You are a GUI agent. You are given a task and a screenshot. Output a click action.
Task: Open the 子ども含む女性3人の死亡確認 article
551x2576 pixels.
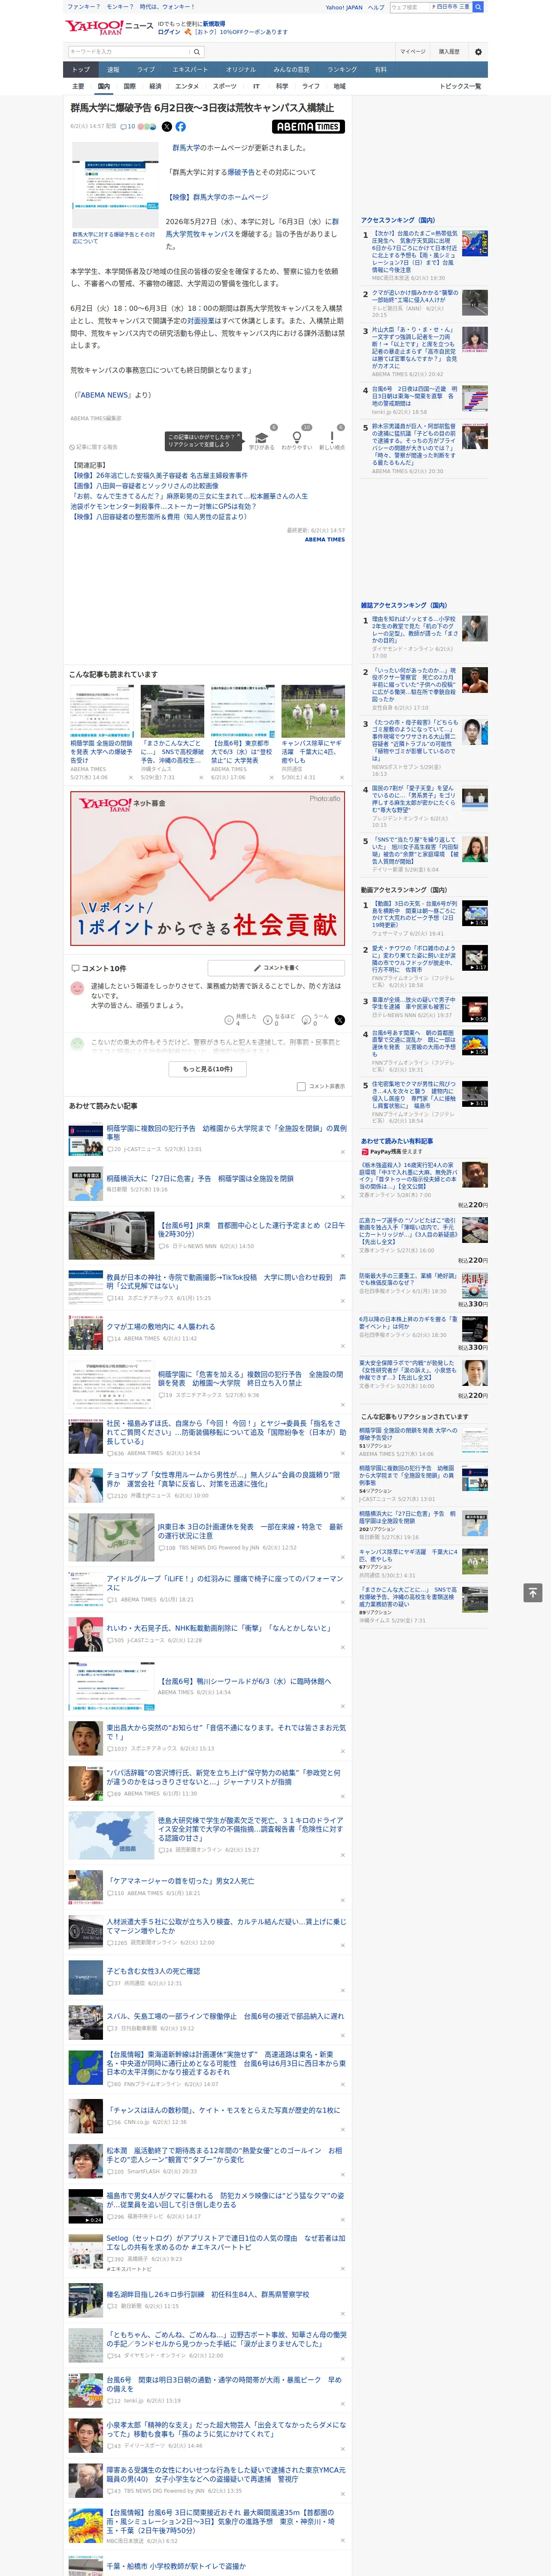click(x=153, y=1971)
